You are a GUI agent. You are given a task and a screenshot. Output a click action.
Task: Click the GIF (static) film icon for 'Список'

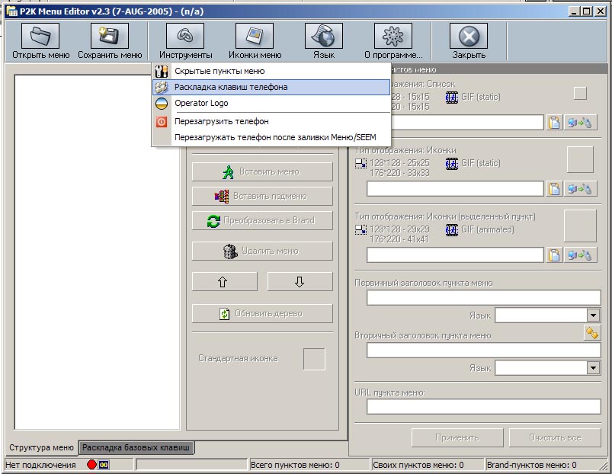pyautogui.click(x=452, y=97)
